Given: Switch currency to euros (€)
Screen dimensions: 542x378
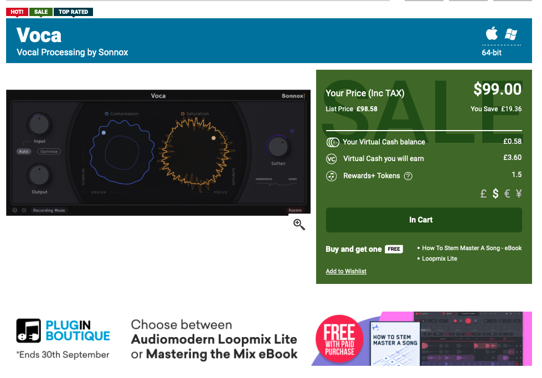Looking at the screenshot, I should (507, 194).
